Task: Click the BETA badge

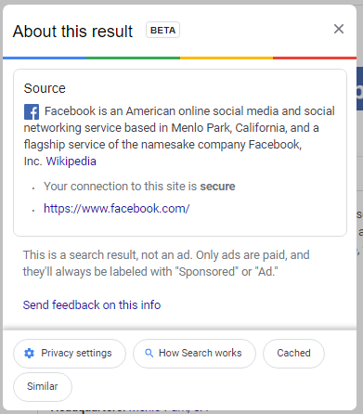Action: tap(162, 30)
